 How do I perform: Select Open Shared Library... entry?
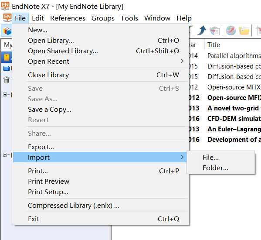(101, 51)
